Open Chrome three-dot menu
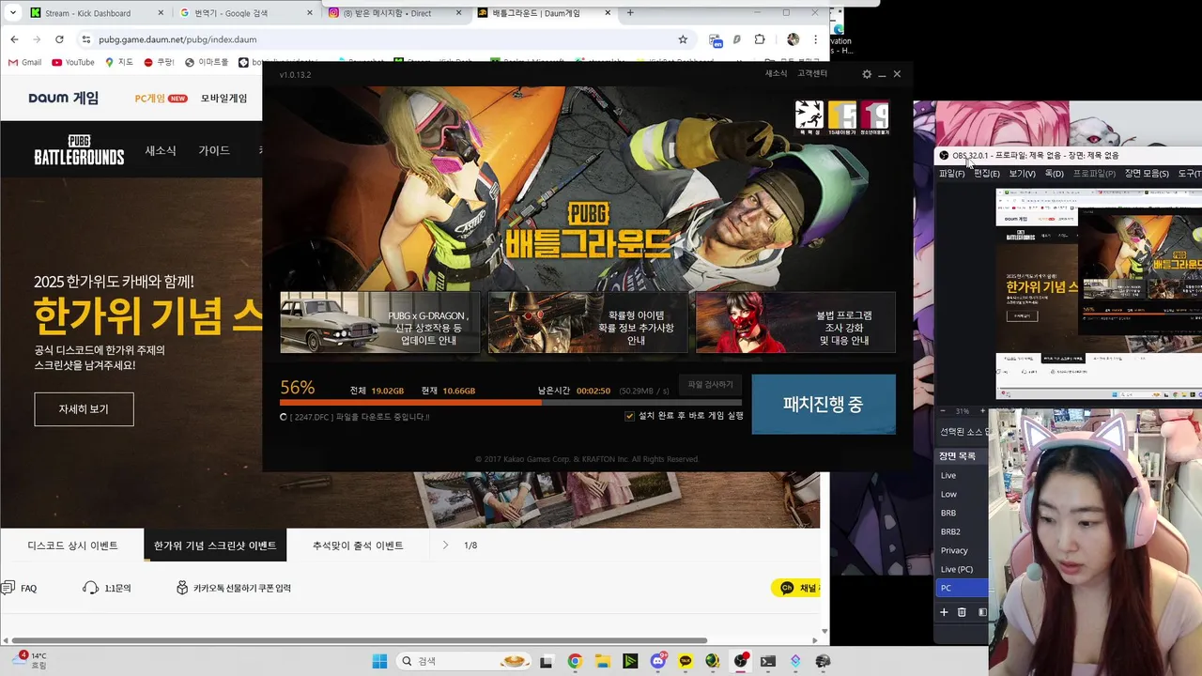This screenshot has height=676, width=1202. [x=815, y=39]
